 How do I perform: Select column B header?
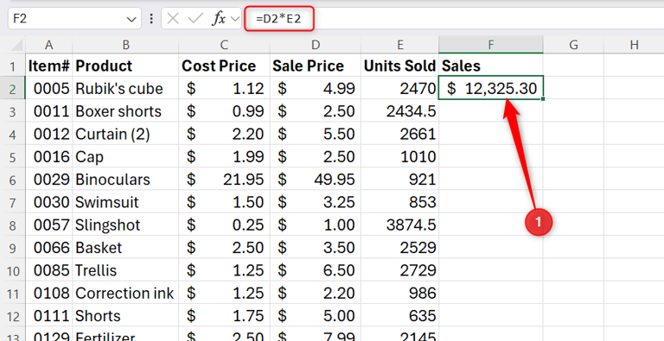(x=125, y=45)
